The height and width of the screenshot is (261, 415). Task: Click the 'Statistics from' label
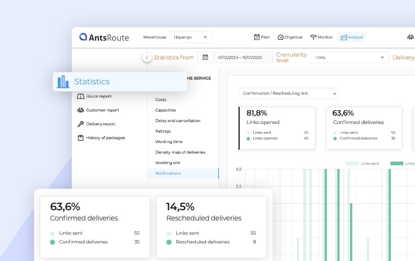click(174, 58)
